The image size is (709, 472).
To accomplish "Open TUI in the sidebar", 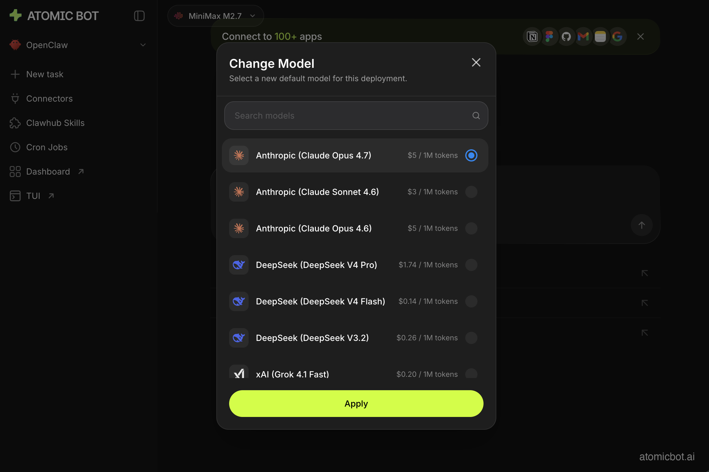I will pyautogui.click(x=33, y=196).
